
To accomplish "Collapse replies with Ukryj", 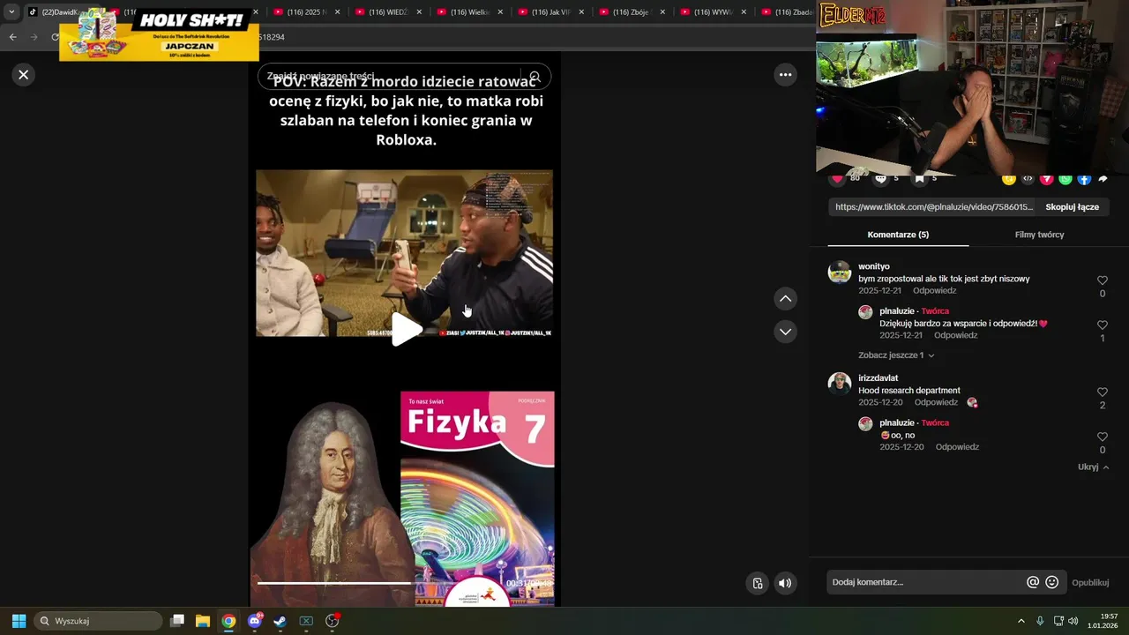I will pos(1093,467).
